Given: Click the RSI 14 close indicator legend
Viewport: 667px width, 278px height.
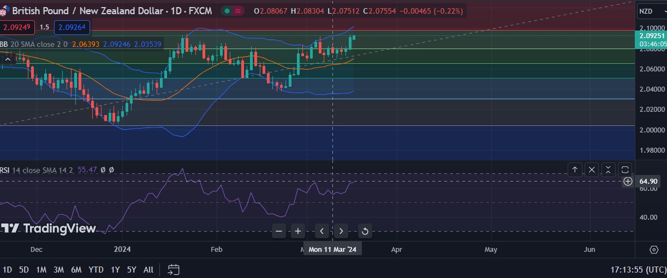Looking at the screenshot, I should [x=37, y=170].
